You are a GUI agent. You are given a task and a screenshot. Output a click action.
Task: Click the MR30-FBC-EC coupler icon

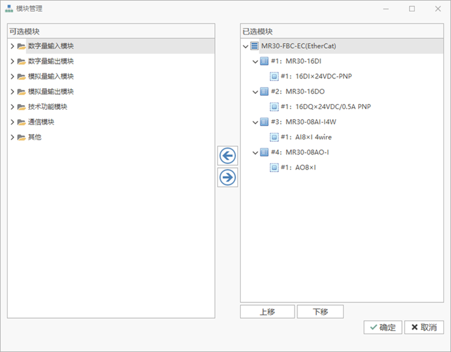pyautogui.click(x=254, y=46)
